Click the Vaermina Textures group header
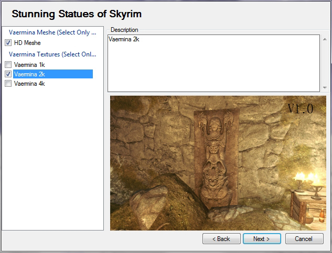This screenshot has width=332, height=253. coord(52,54)
